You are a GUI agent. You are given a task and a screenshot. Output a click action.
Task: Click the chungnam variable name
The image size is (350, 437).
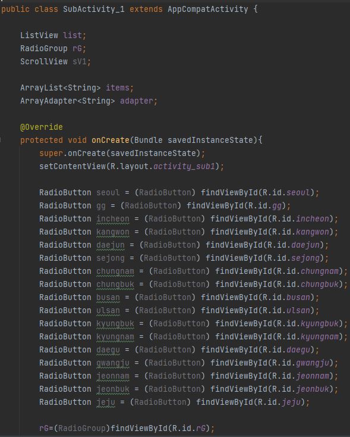click(x=115, y=271)
